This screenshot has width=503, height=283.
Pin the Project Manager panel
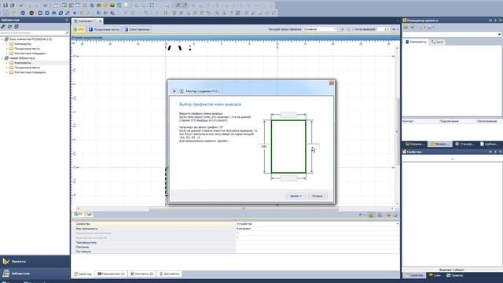pyautogui.click(x=495, y=20)
